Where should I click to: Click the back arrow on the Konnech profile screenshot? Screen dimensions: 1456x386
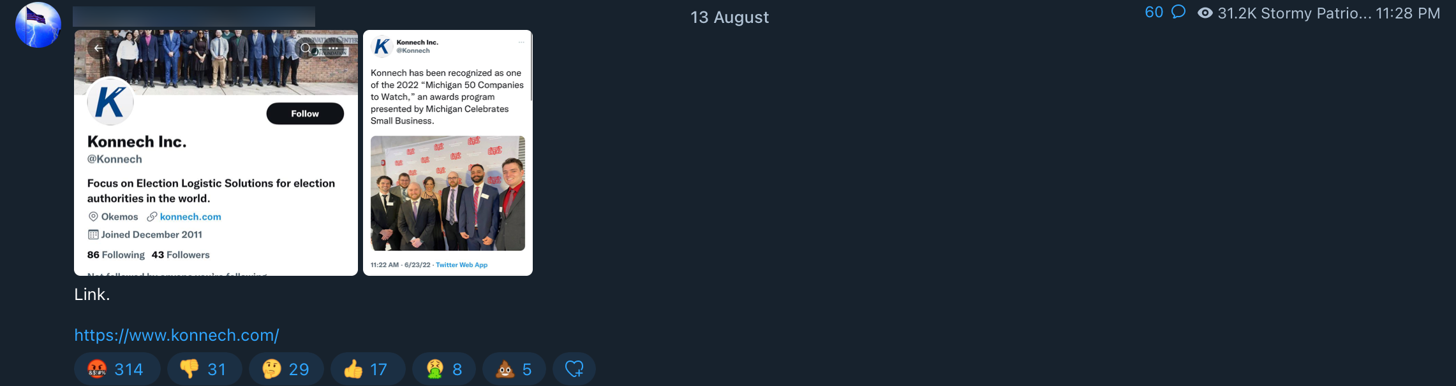98,48
